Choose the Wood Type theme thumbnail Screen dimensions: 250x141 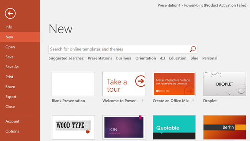pos(73,127)
